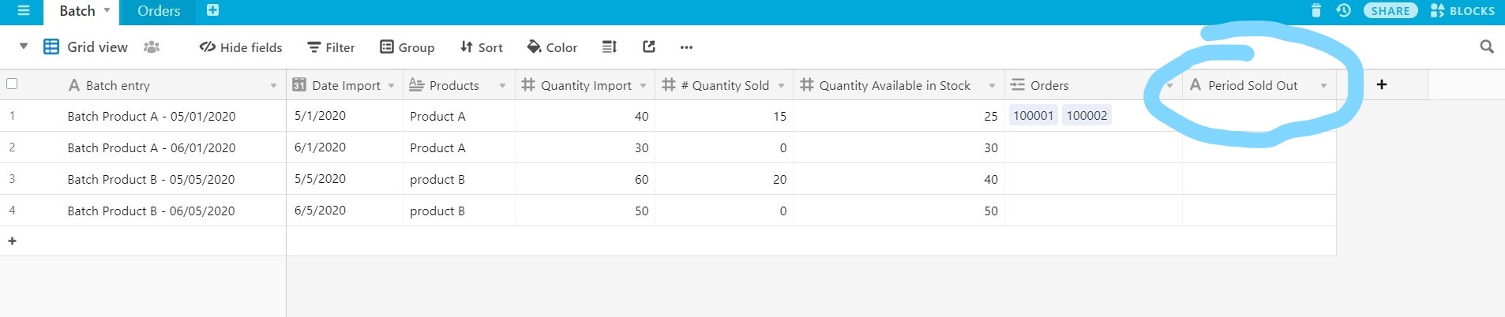The image size is (1505, 317).
Task: Select stock cell showing 25
Action: tap(899, 116)
